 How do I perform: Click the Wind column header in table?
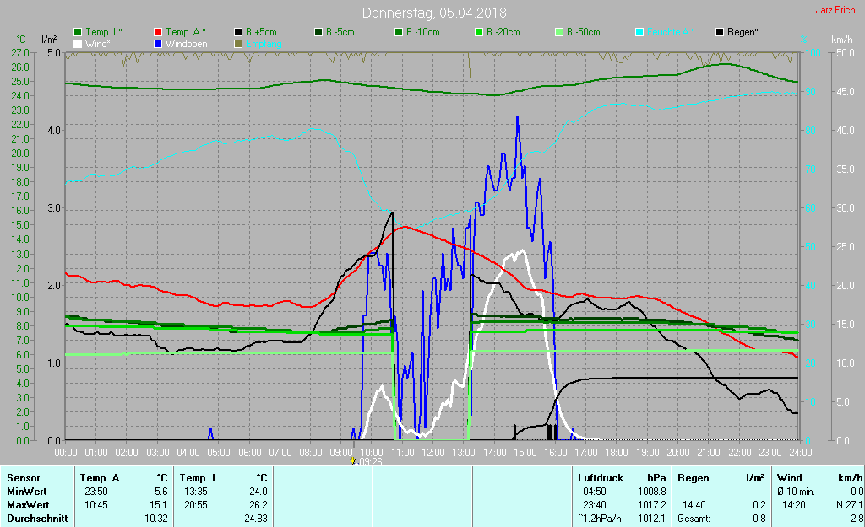point(789,477)
